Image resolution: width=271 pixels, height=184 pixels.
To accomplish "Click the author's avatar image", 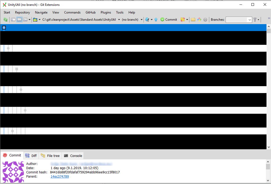I will [x=13, y=172].
